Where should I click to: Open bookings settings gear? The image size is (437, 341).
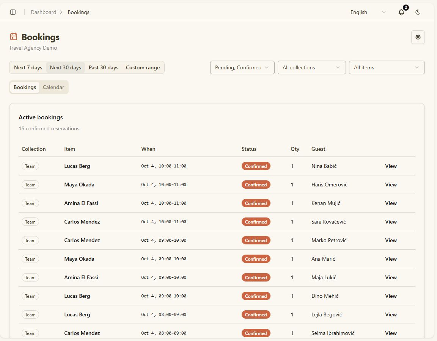[x=418, y=37]
